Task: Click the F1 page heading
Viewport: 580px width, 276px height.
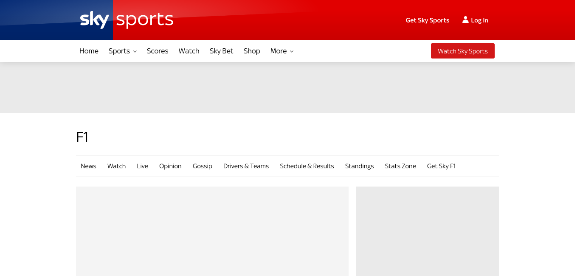Action: (x=82, y=137)
